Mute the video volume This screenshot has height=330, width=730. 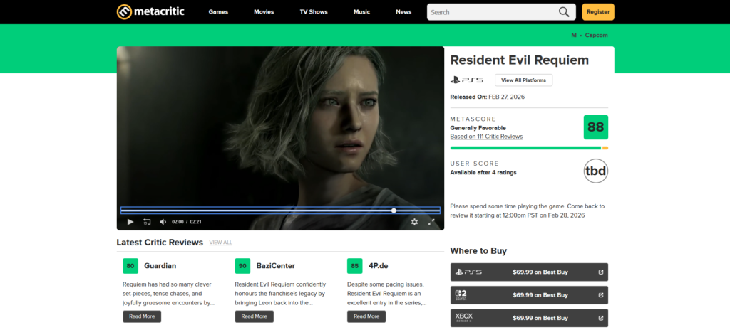tap(163, 222)
